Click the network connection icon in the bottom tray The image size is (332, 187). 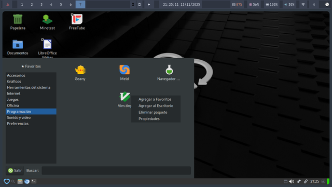(x=299, y=181)
